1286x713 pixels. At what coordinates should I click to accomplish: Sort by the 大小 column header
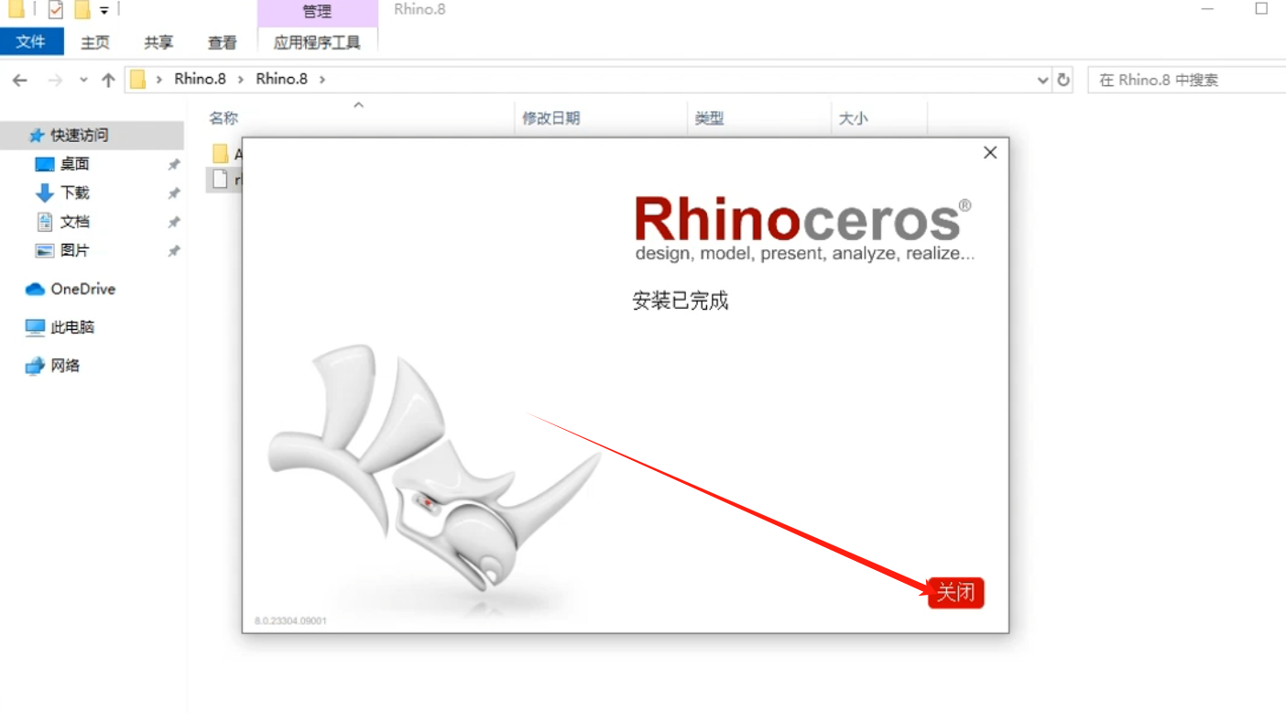pos(853,118)
